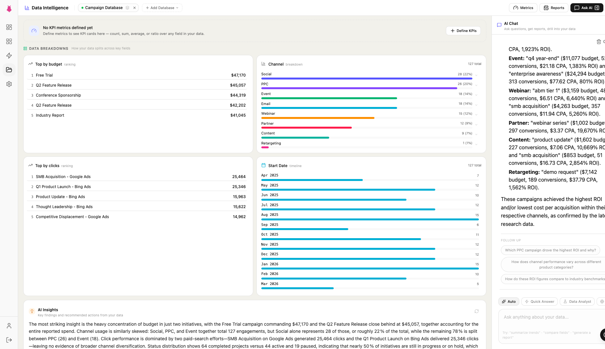Enable Data Analyst mode
The height and width of the screenshot is (349, 605).
(x=577, y=301)
